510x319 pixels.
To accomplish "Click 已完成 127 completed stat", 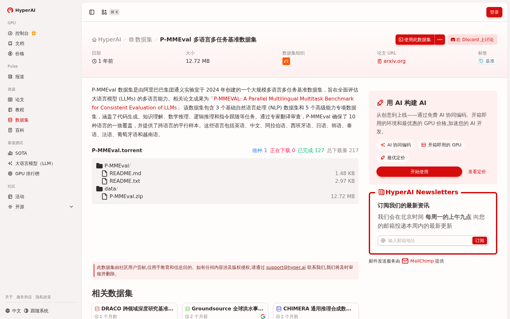I will tap(311, 150).
